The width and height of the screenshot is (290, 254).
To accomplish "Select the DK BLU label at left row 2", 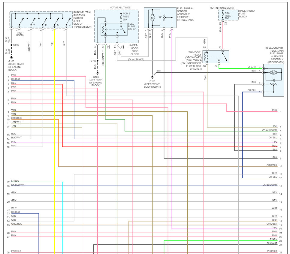I will pos(15,79).
